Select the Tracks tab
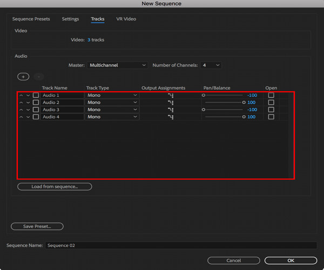Viewport: 324px width, 270px height. pos(98,19)
